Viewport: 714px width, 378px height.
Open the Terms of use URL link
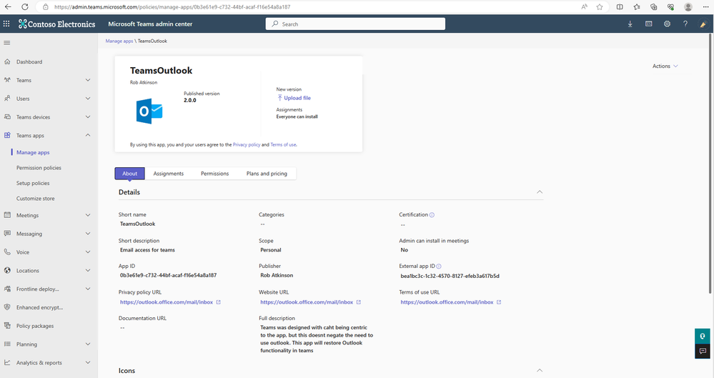click(451, 302)
